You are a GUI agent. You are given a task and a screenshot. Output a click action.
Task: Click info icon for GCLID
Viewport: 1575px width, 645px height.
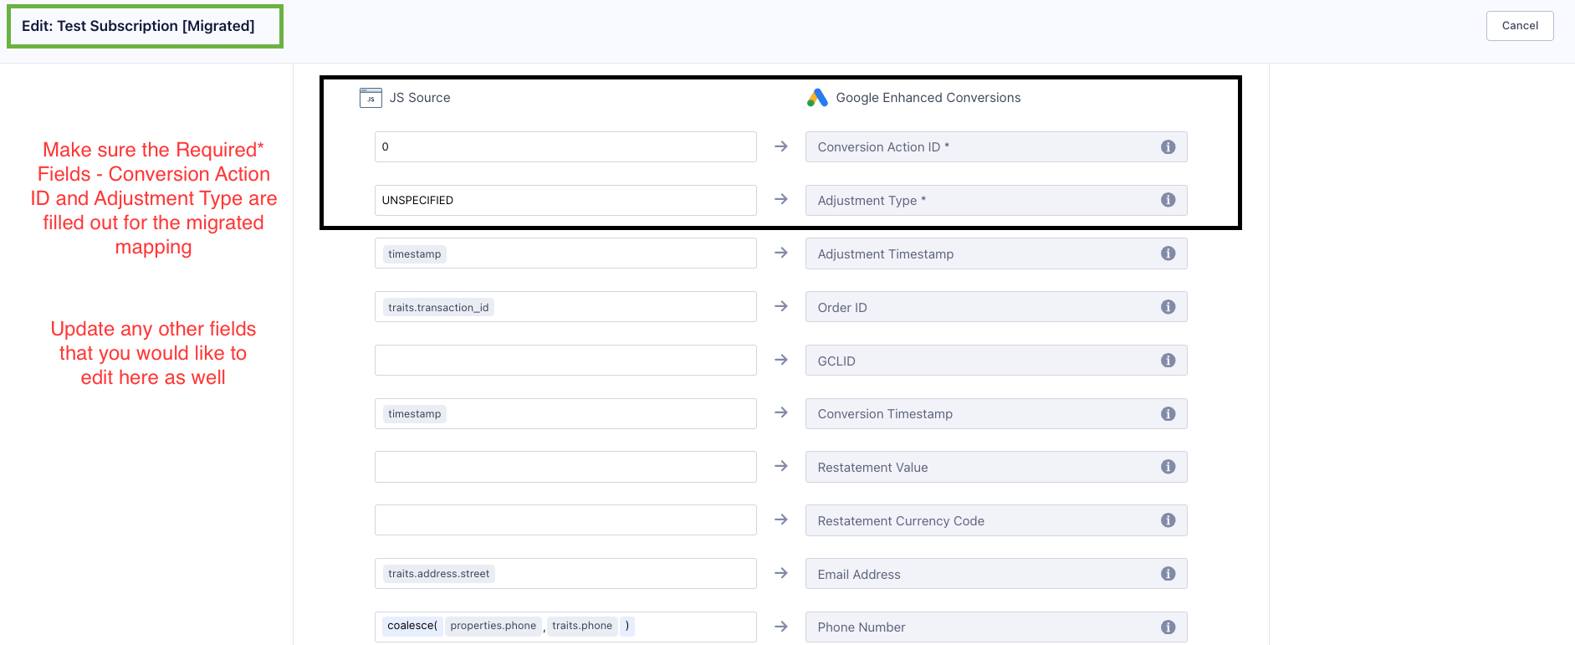[x=1168, y=361]
